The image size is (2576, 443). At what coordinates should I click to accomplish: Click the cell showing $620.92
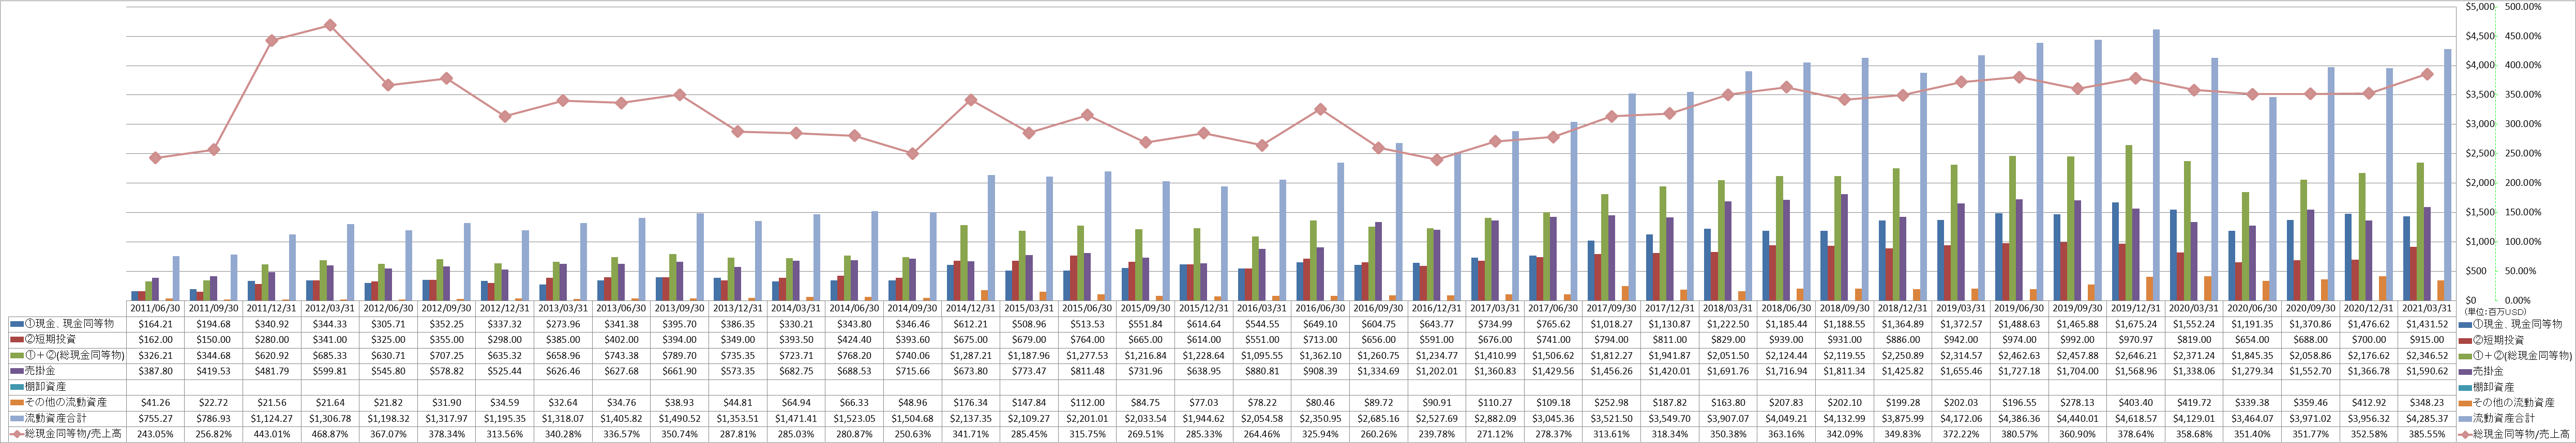[x=272, y=356]
